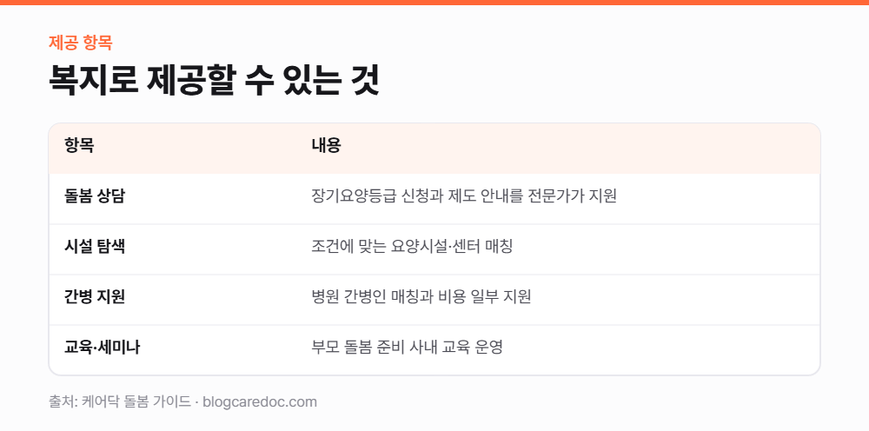This screenshot has width=869, height=431.
Task: Select the '교육·세미나' row label
Action: pyautogui.click(x=102, y=348)
